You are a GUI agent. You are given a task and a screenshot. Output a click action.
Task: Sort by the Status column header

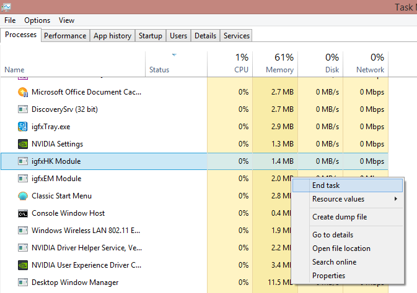pyautogui.click(x=176, y=64)
